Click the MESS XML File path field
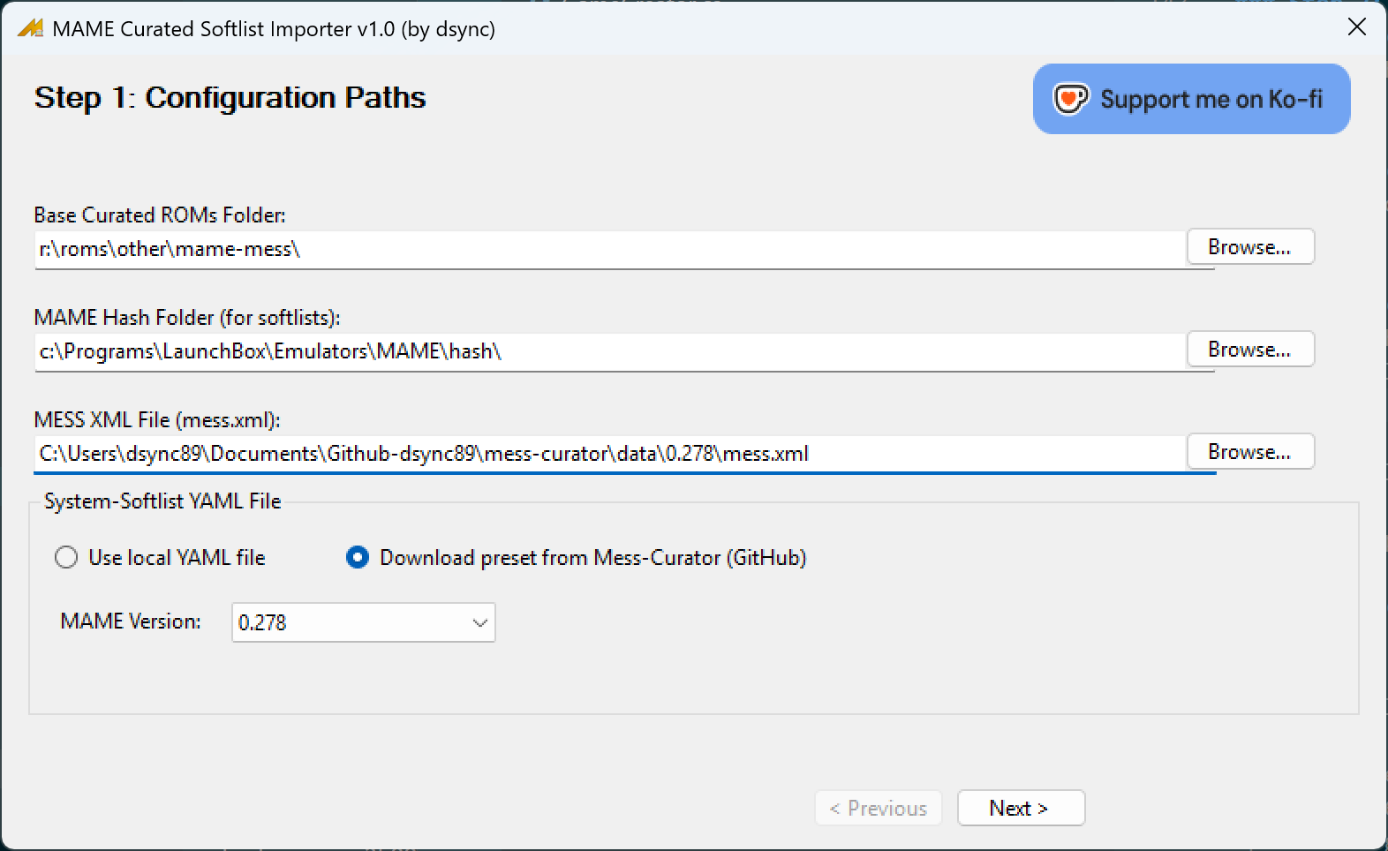 (609, 454)
